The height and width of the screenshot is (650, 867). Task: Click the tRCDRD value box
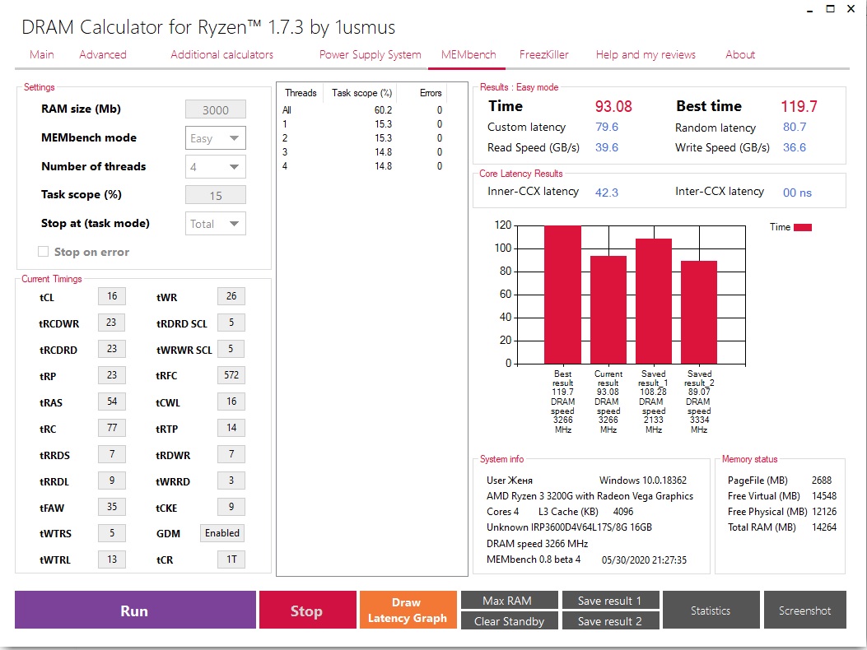tap(112, 349)
